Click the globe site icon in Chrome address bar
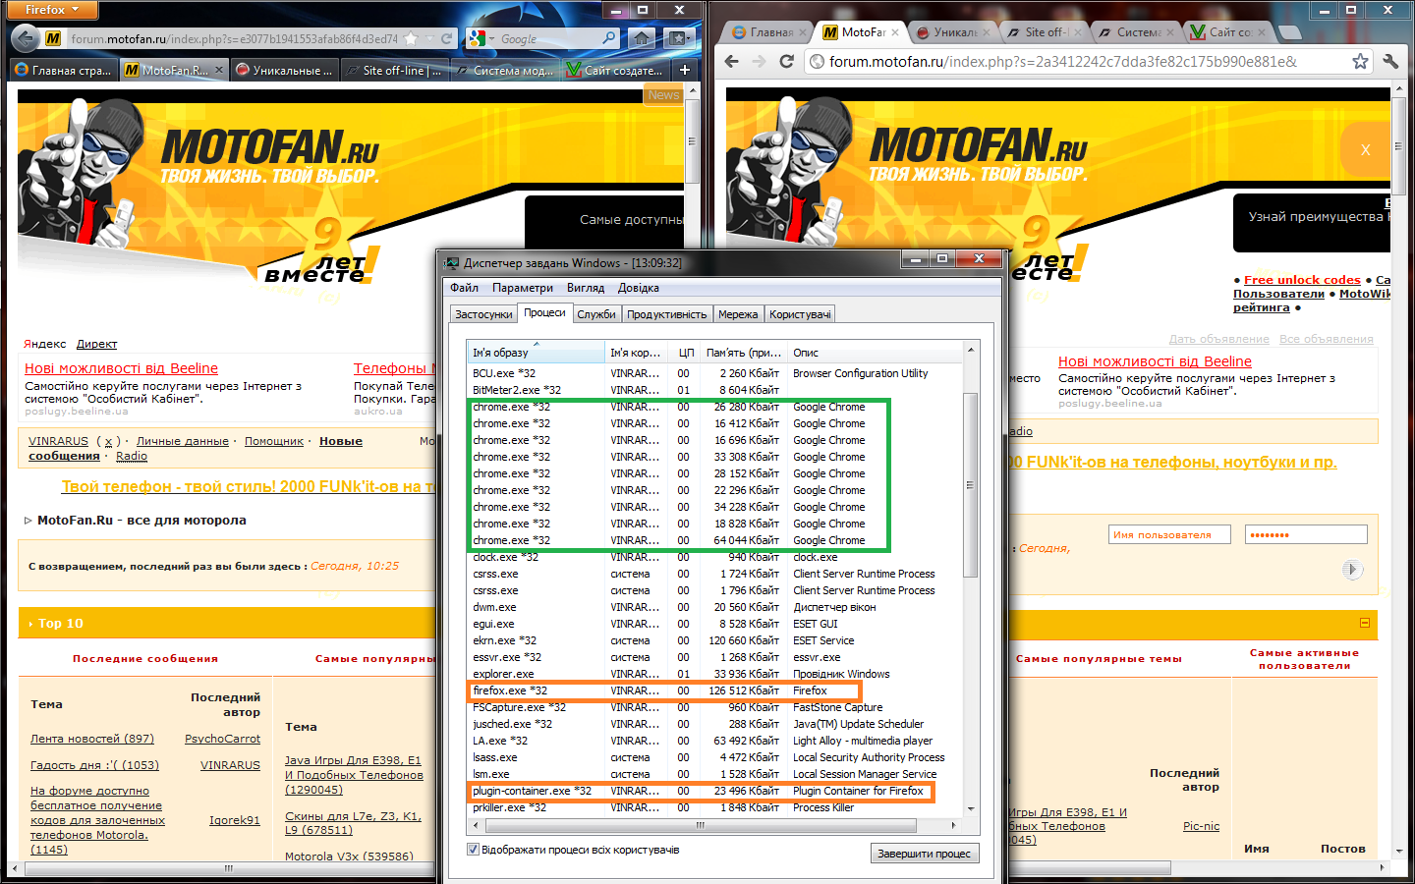 click(x=817, y=61)
